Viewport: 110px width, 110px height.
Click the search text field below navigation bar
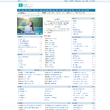pos(27,13)
